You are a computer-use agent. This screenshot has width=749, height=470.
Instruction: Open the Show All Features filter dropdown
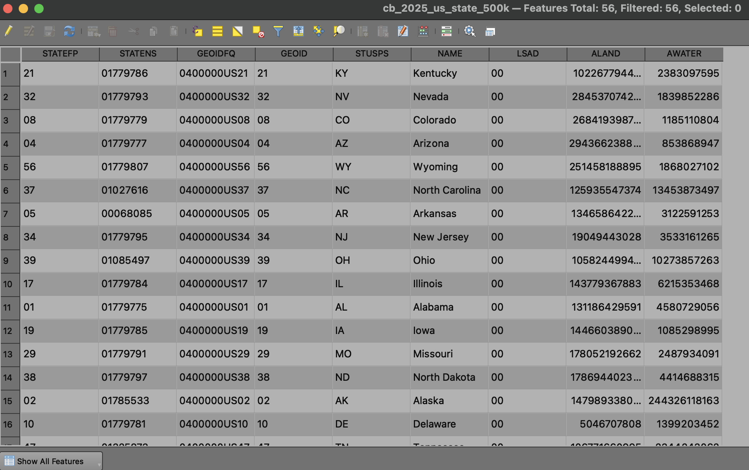click(x=51, y=461)
